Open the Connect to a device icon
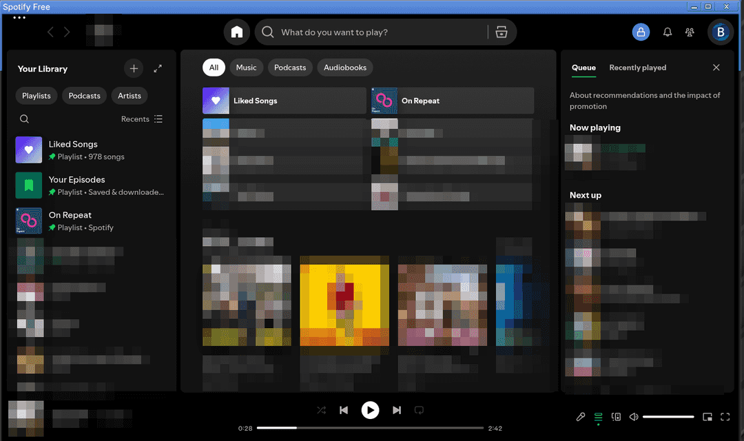 (616, 417)
